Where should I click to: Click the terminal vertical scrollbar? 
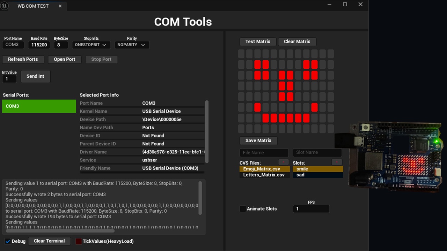[200, 198]
